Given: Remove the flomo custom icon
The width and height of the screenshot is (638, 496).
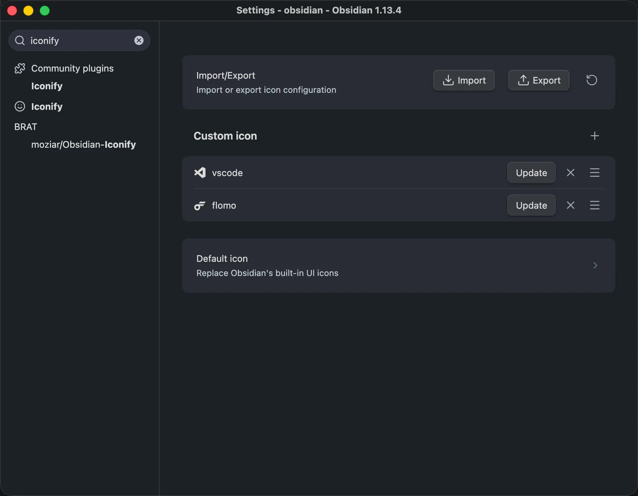Looking at the screenshot, I should tap(571, 205).
